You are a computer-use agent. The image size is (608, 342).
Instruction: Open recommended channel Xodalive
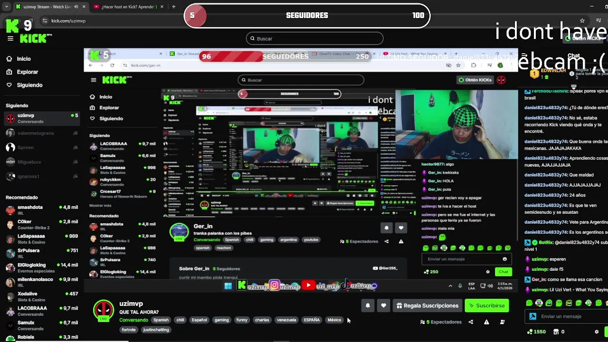(41, 296)
